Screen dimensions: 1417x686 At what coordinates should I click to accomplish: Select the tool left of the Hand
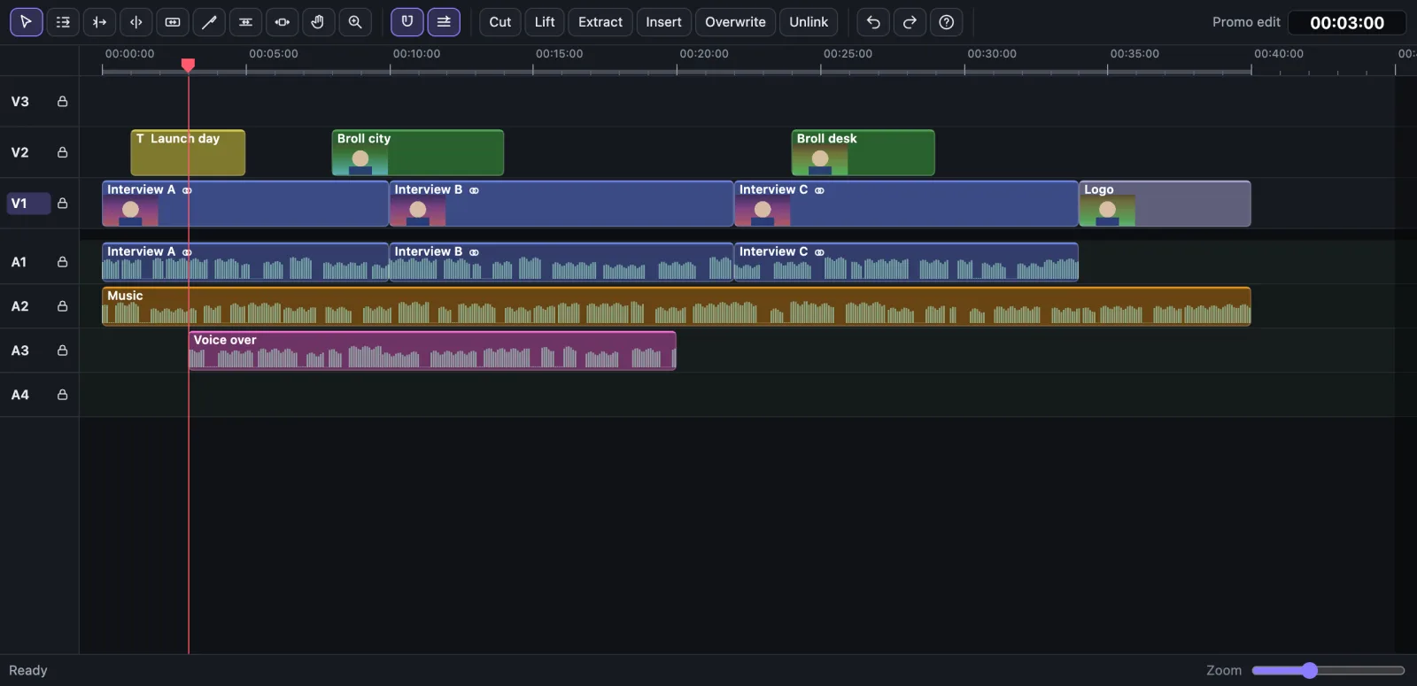tap(282, 22)
